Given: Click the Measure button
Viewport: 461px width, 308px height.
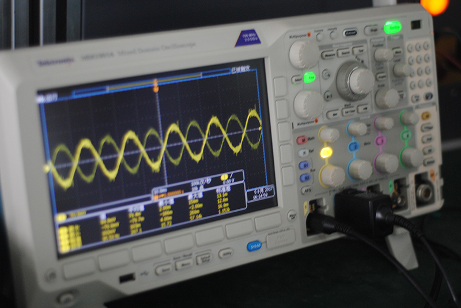Looking at the screenshot, I should 328,55.
